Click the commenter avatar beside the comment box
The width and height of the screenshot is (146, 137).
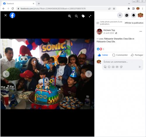click(x=99, y=62)
